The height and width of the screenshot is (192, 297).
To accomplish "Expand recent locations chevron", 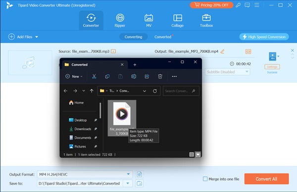I will click(x=84, y=91).
